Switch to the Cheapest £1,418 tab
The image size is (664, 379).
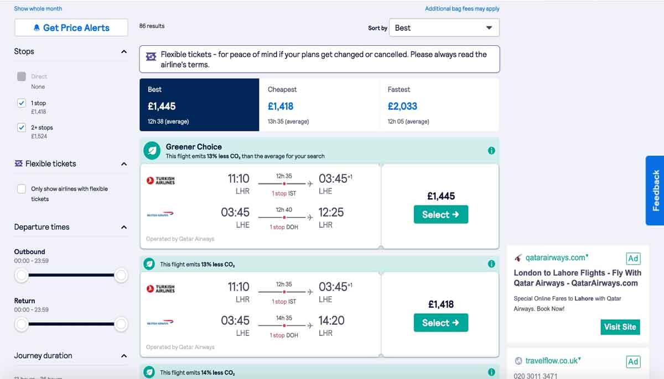pyautogui.click(x=319, y=105)
